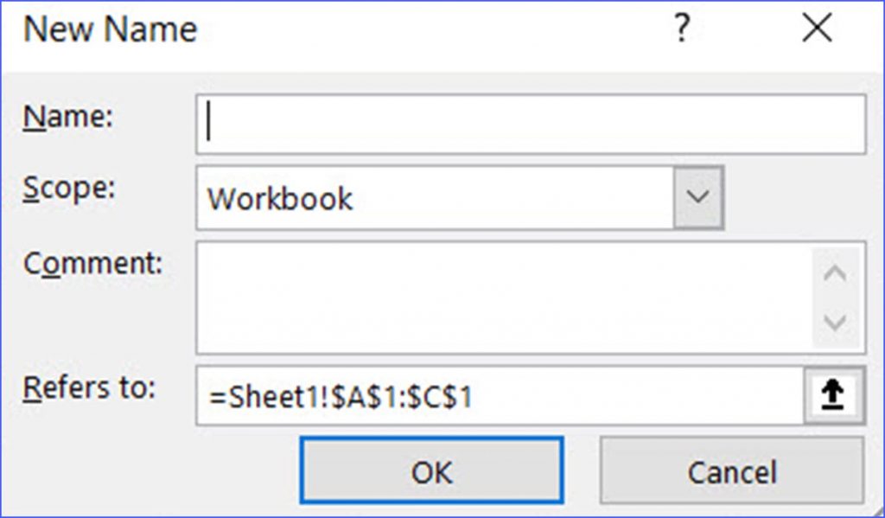Screen dimensions: 885x518
Task: Click the collapse dialog arrow icon
Action: pos(835,396)
